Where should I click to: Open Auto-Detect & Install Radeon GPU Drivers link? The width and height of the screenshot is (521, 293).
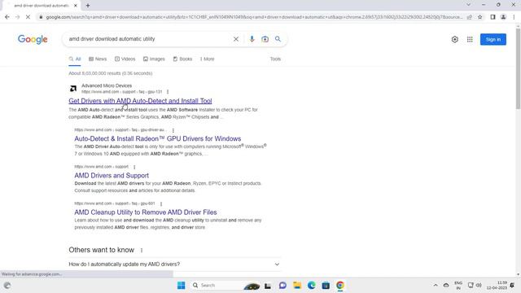tap(157, 138)
